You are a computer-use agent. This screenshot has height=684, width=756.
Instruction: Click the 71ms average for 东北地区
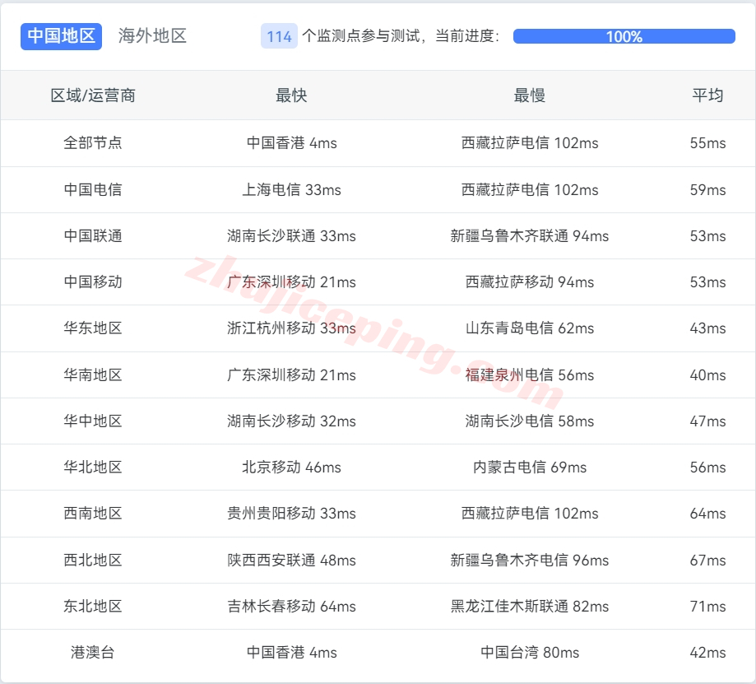point(707,607)
